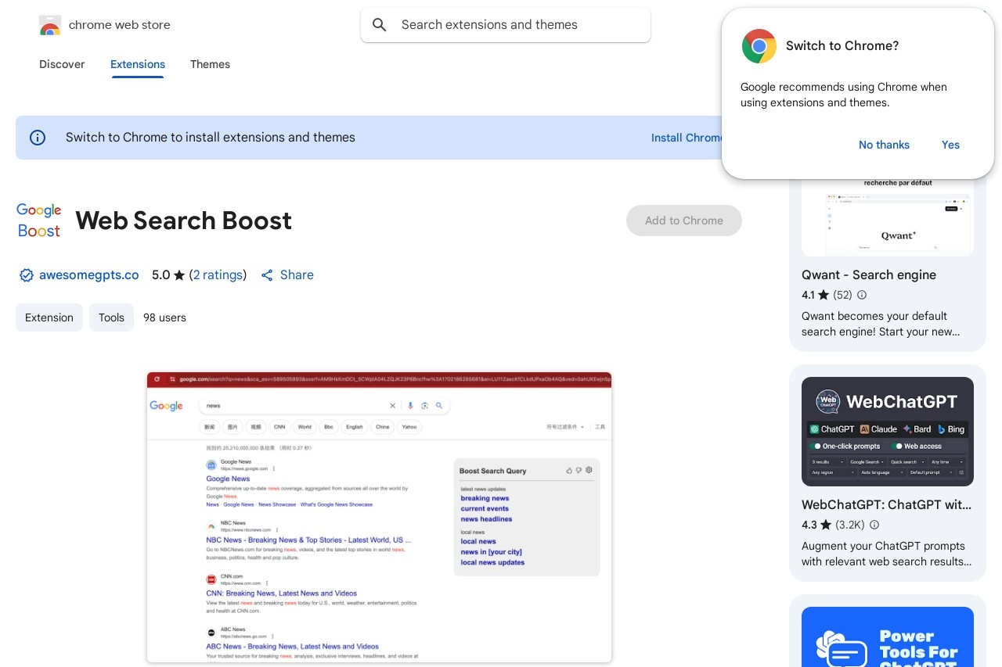The width and height of the screenshot is (1002, 667).
Task: Confirm Switch to Chrome with Yes
Action: click(950, 145)
